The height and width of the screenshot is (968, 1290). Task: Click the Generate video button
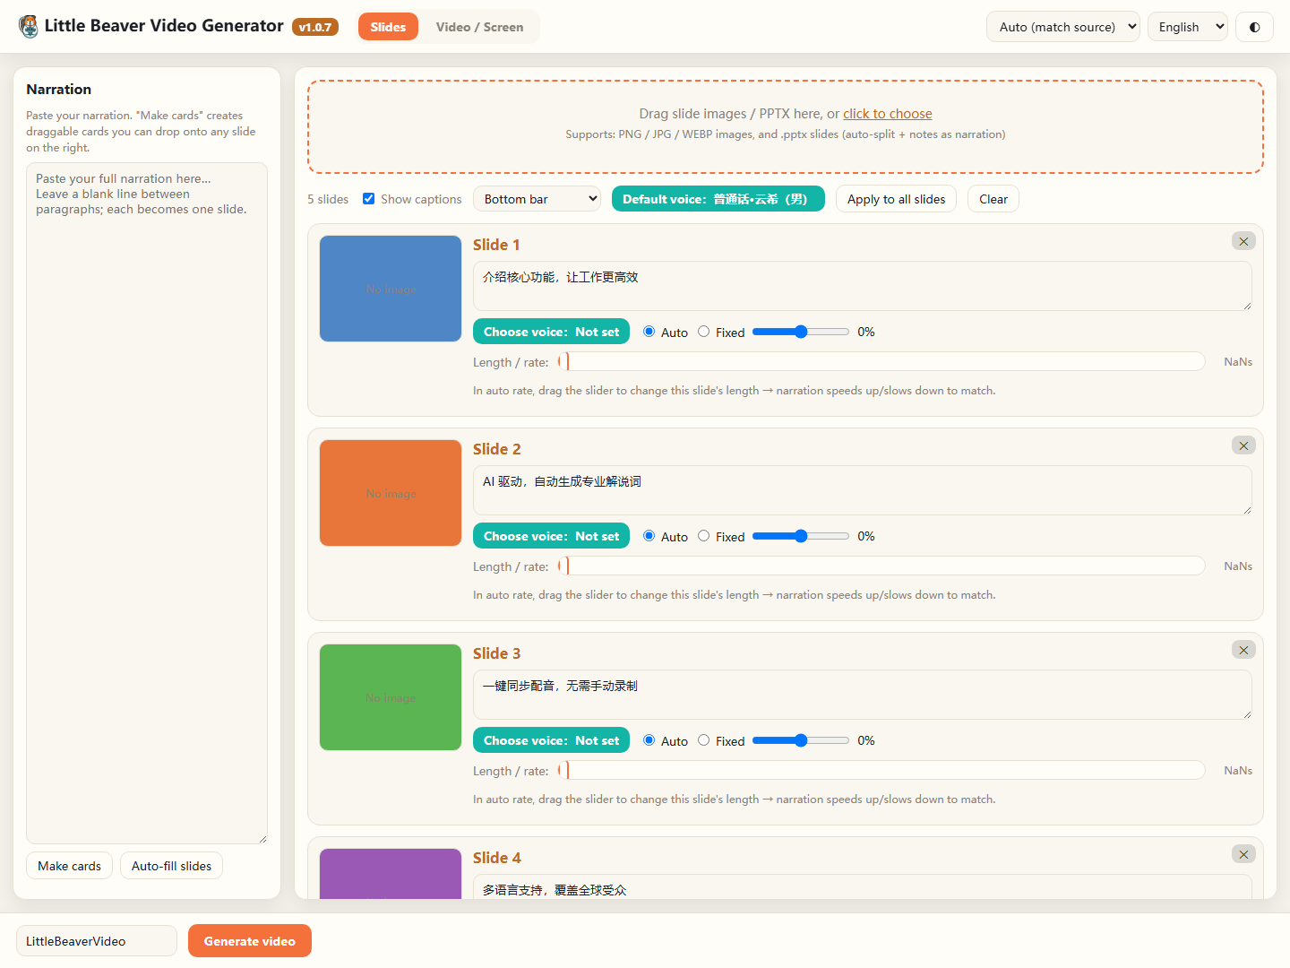[250, 941]
